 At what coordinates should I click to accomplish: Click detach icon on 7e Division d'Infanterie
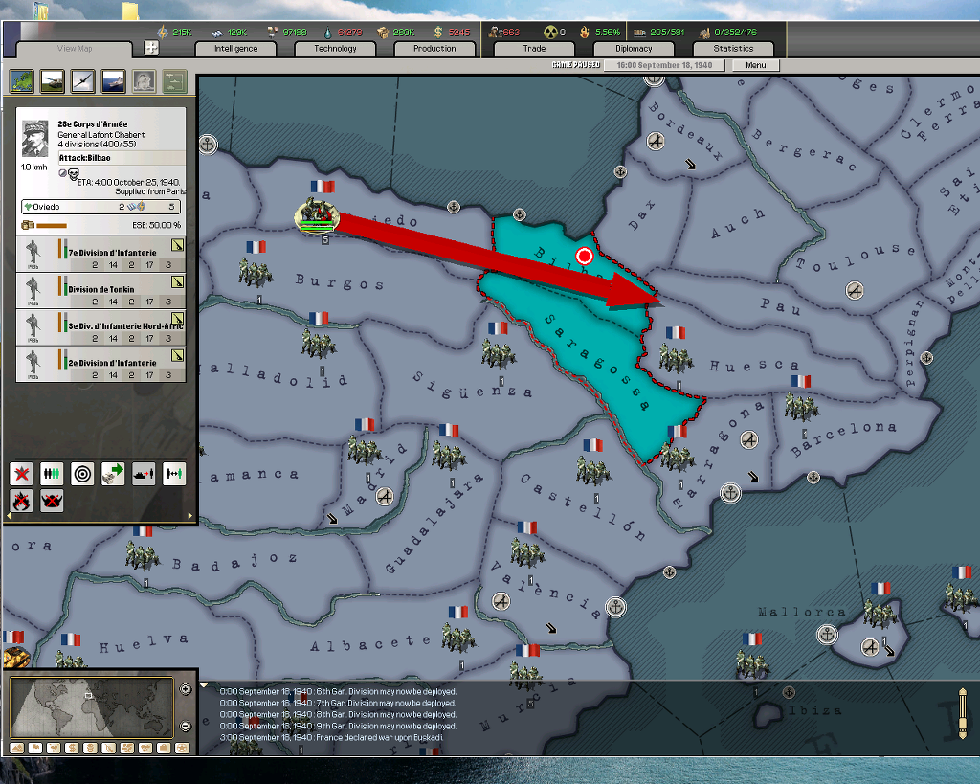coord(177,245)
